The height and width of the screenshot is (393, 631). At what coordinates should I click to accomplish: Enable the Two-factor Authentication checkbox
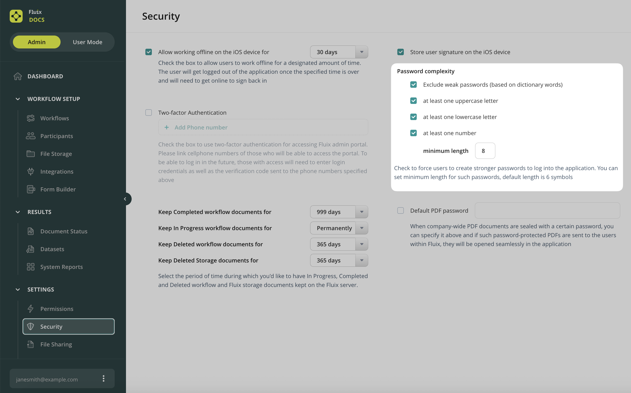coord(149,113)
